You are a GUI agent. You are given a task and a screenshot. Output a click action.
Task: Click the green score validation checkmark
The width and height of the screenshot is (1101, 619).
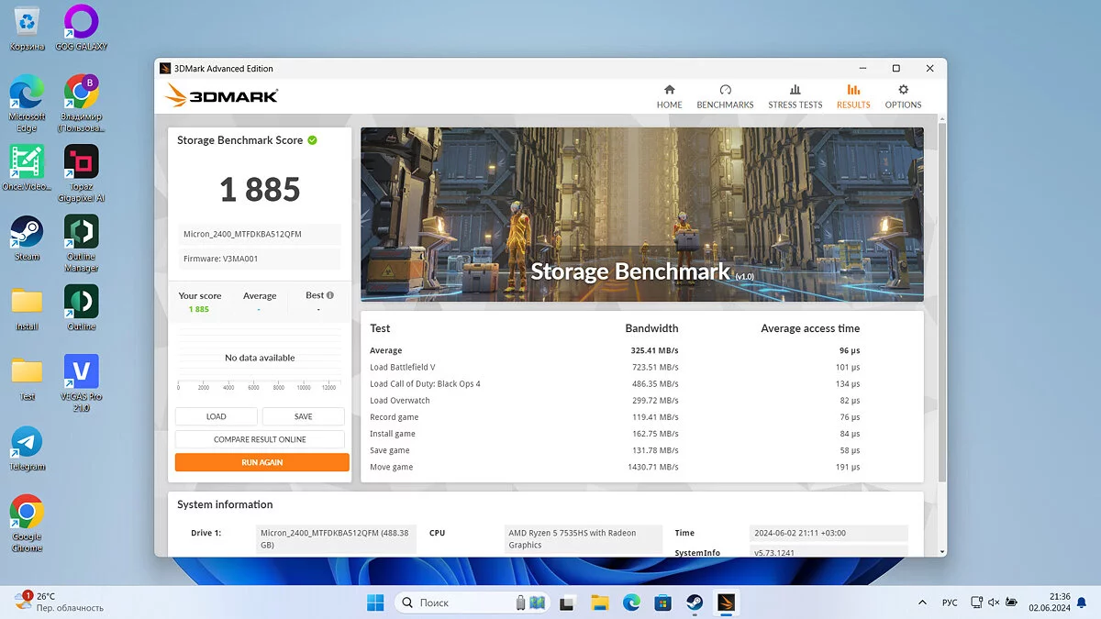pyautogui.click(x=313, y=140)
